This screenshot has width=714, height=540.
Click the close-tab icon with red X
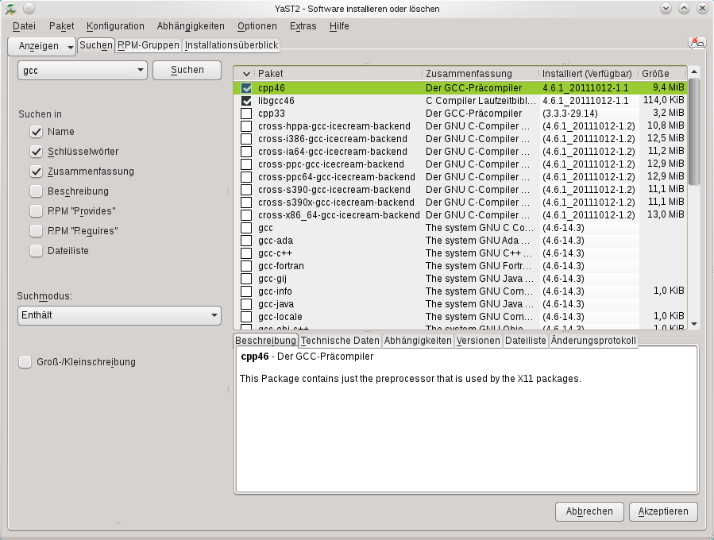(697, 43)
